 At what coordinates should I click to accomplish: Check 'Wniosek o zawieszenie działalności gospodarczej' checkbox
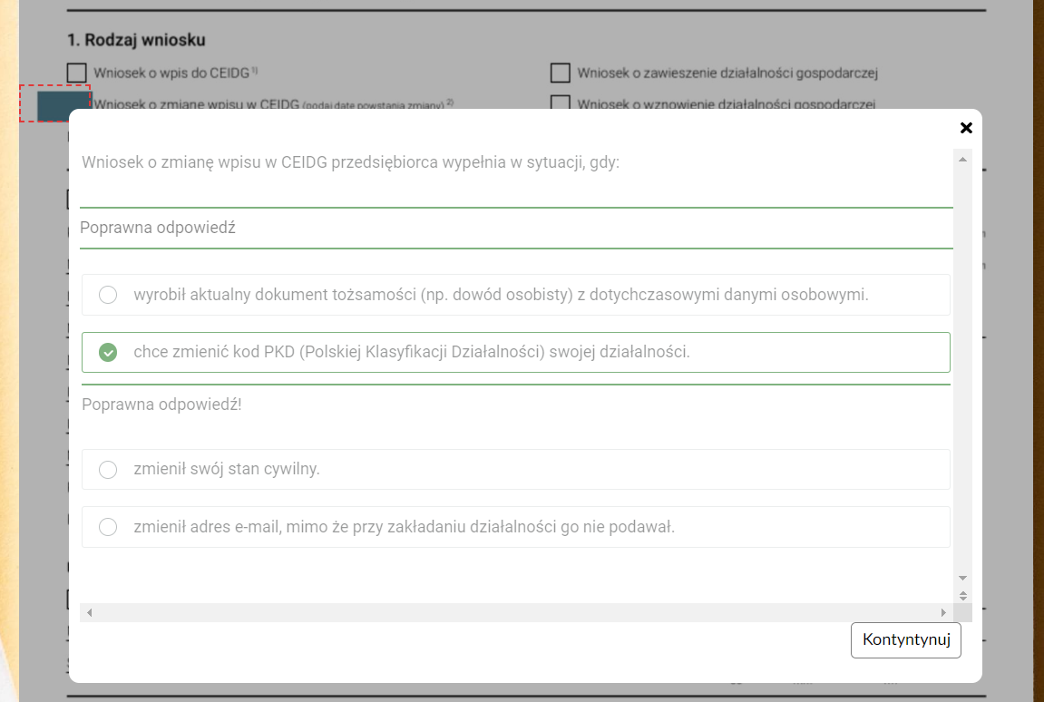coord(561,73)
